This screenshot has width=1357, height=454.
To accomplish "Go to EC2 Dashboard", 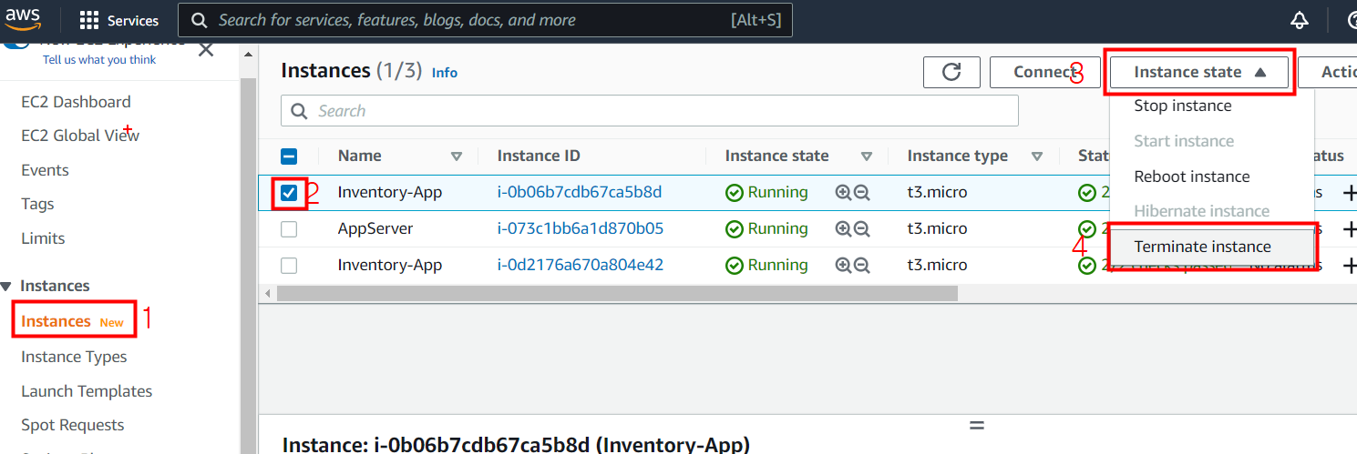I will click(76, 102).
